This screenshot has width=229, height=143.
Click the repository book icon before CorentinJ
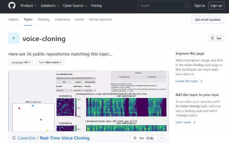(14, 138)
